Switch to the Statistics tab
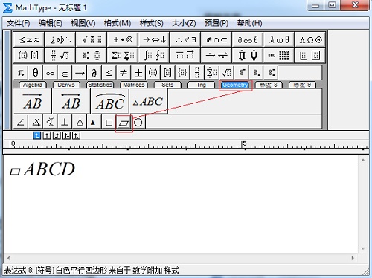 [x=100, y=85]
